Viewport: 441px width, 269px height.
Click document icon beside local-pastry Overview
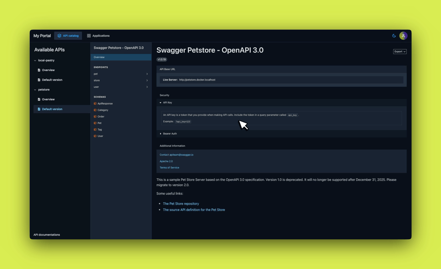[39, 70]
